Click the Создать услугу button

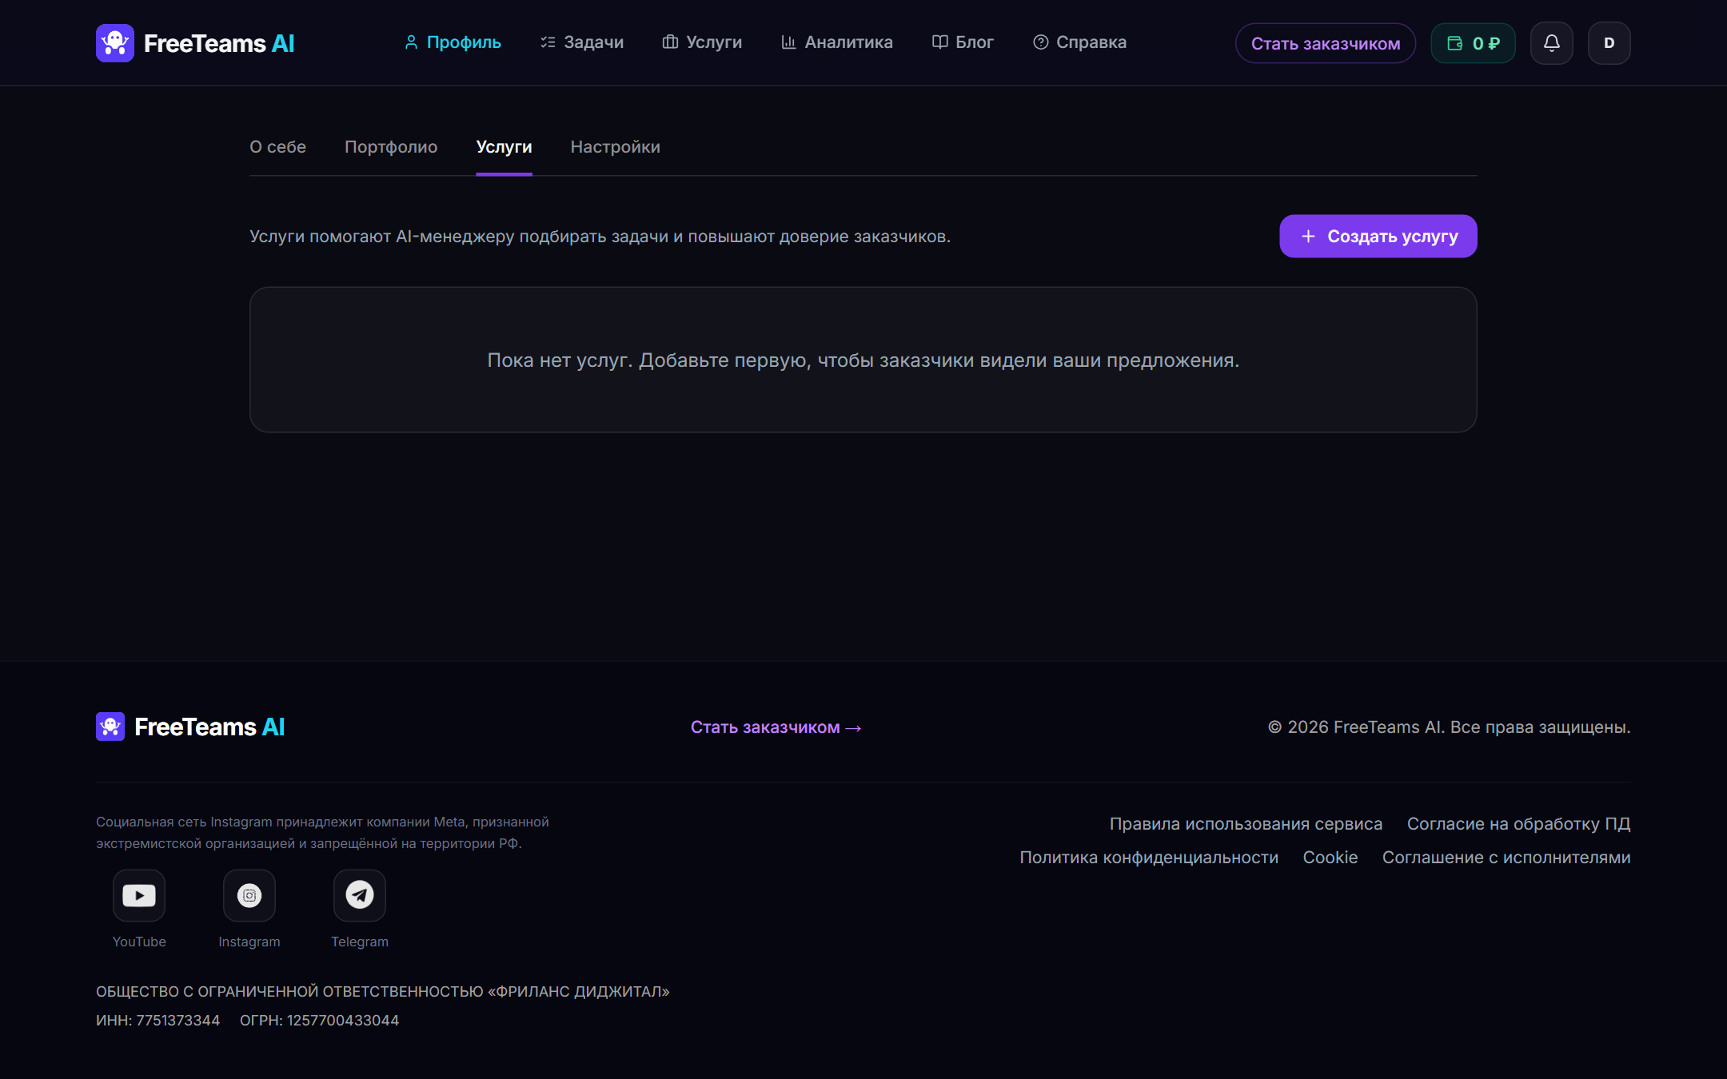point(1378,237)
